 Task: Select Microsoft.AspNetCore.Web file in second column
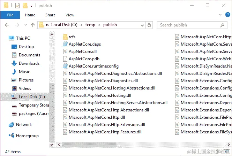point(203,59)
